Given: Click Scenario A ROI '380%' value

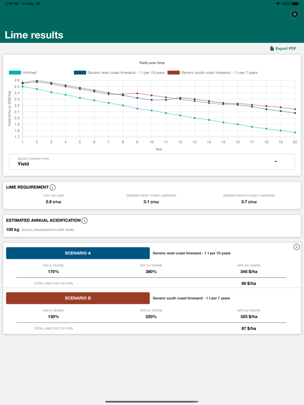Looking at the screenshot, I should (x=151, y=272).
